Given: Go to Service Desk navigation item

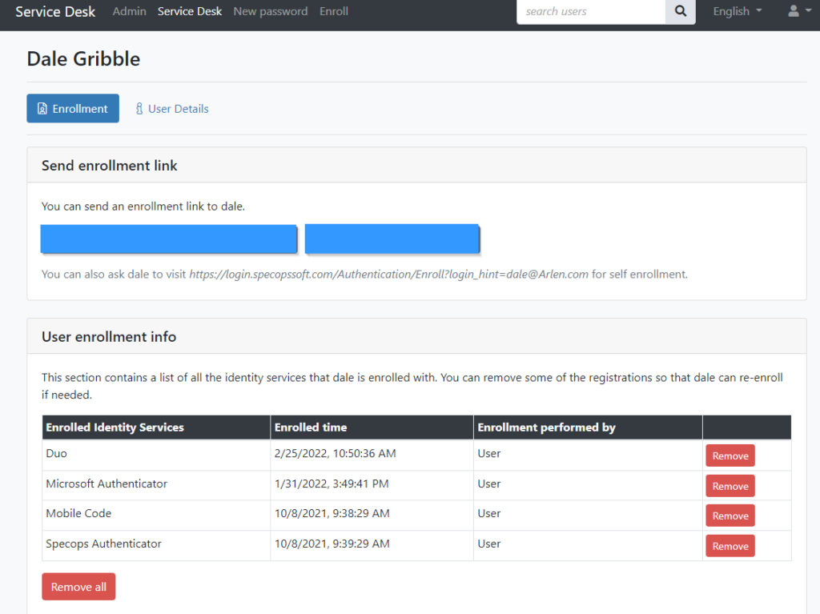Looking at the screenshot, I should [x=189, y=11].
